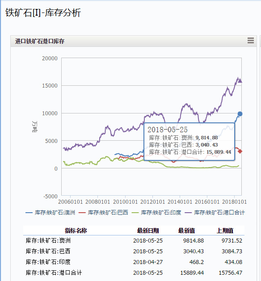The image size is (261, 281).
Task: Click the blue circle endpoint marker
Action: pos(240,114)
